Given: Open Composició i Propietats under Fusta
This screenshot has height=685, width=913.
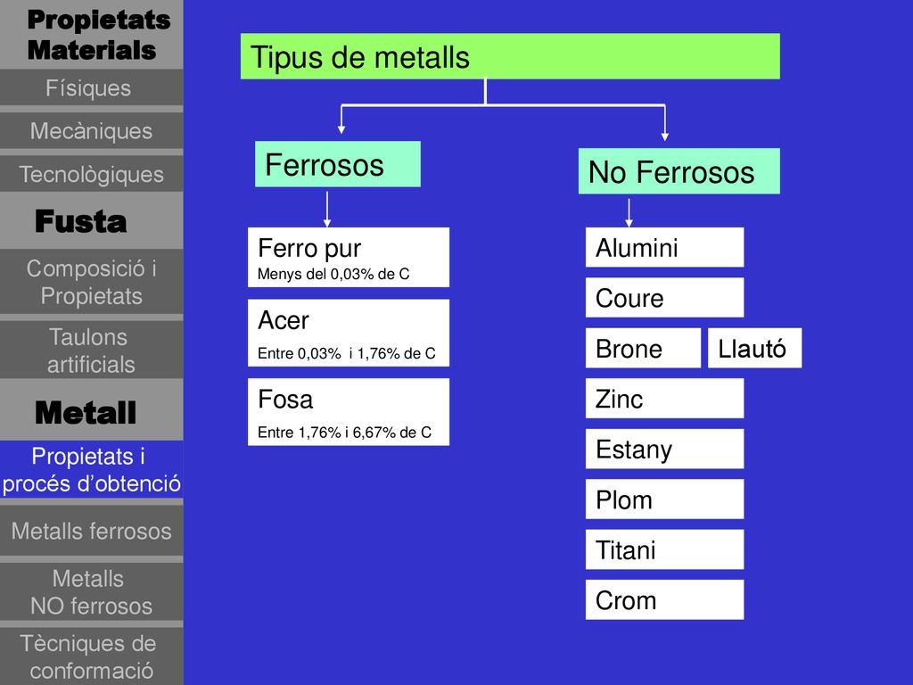Looking at the screenshot, I should tap(92, 282).
